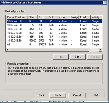109x103 pixels.
Task: Click End value 55001 cell
Action: coord(42,40)
